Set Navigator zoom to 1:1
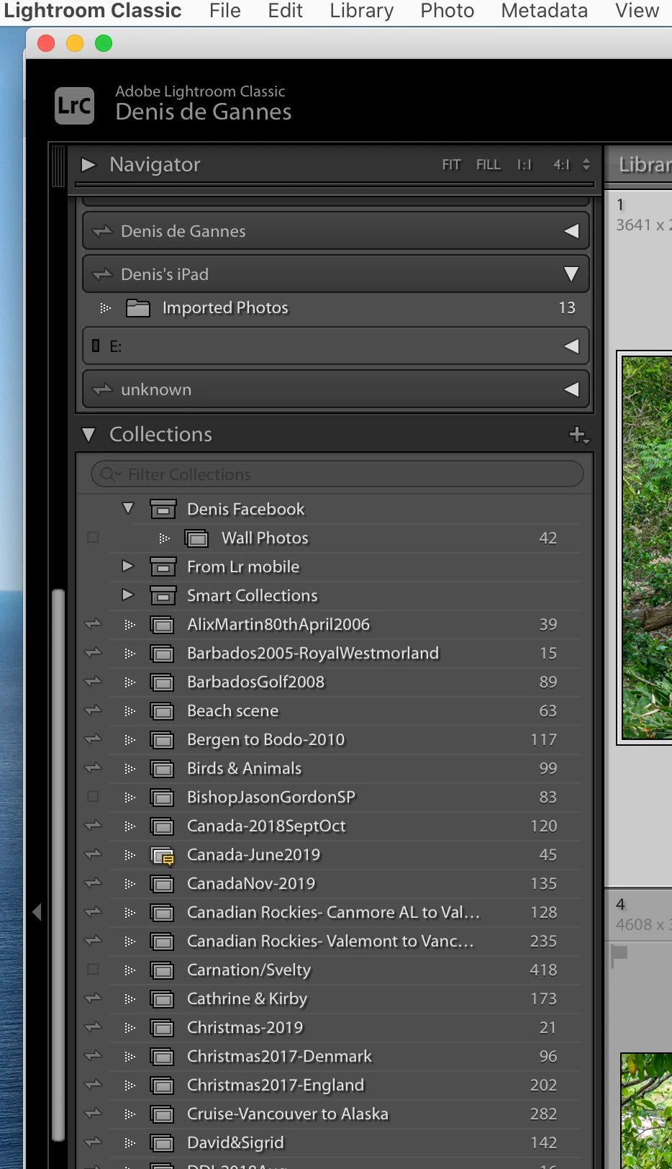The width and height of the screenshot is (672, 1169). (x=525, y=165)
